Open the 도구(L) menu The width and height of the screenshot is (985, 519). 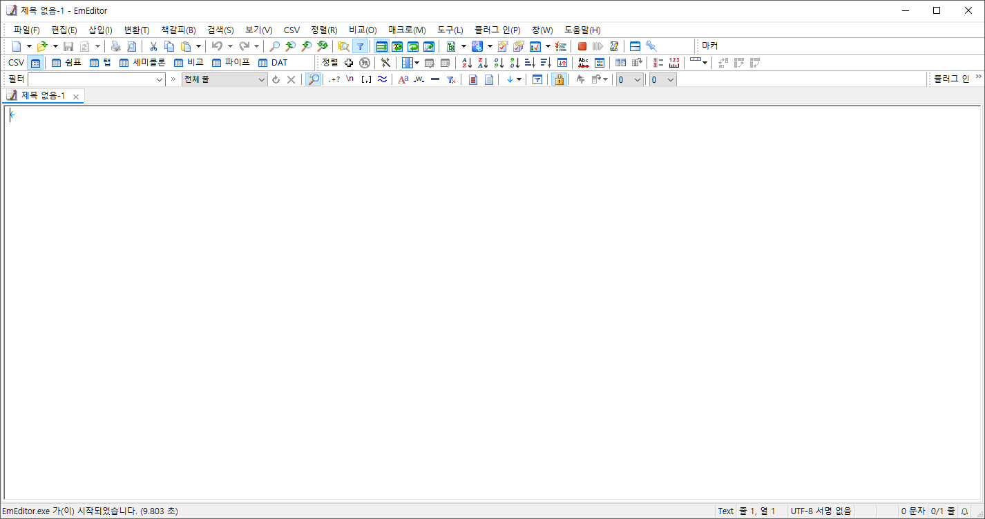coord(450,30)
